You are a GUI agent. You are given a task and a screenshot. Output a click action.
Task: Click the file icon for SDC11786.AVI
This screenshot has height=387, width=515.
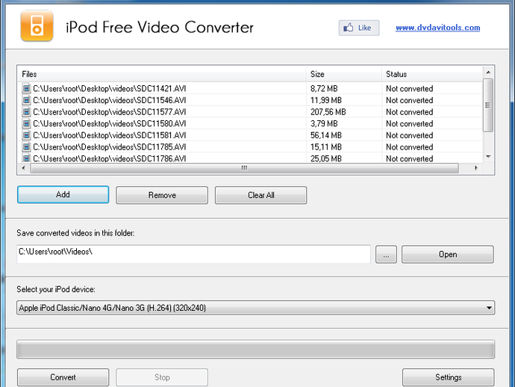(26, 158)
